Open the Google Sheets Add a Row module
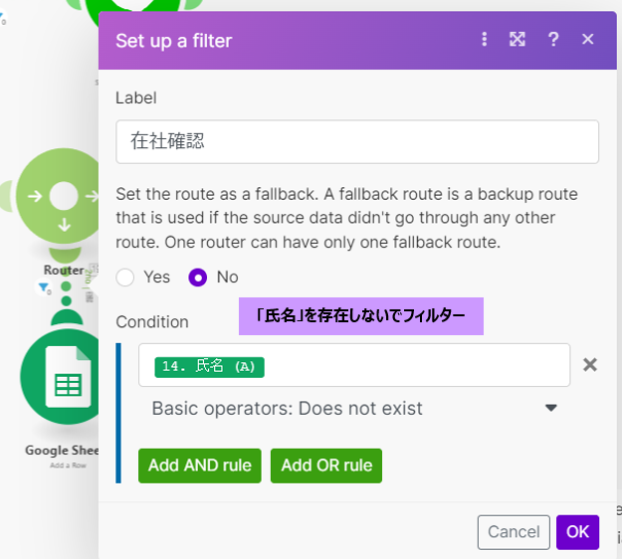The image size is (622, 559). 60,377
